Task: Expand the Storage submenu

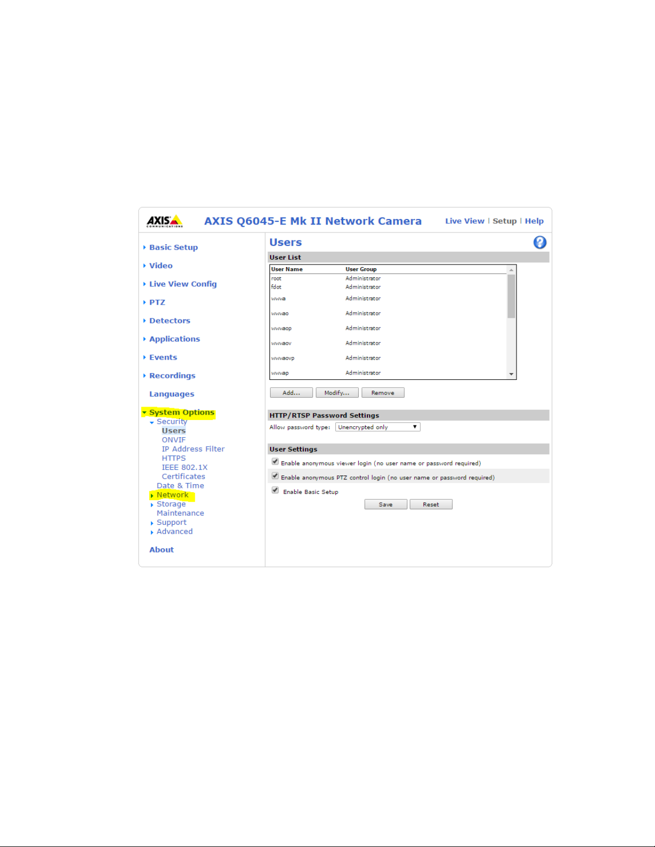Action: pos(171,504)
